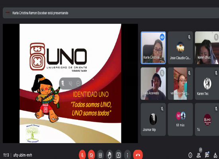Open the chat messages icon
This screenshot has height=159, width=219.
point(207,155)
